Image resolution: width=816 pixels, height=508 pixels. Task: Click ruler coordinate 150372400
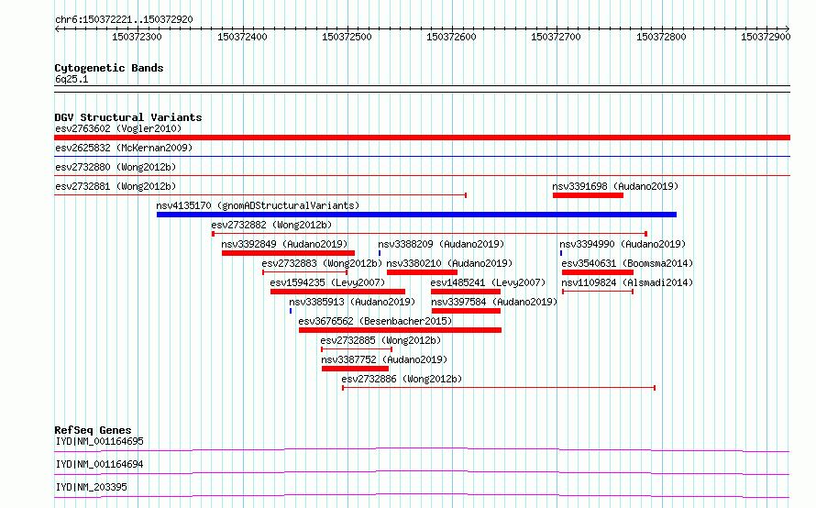click(x=242, y=37)
